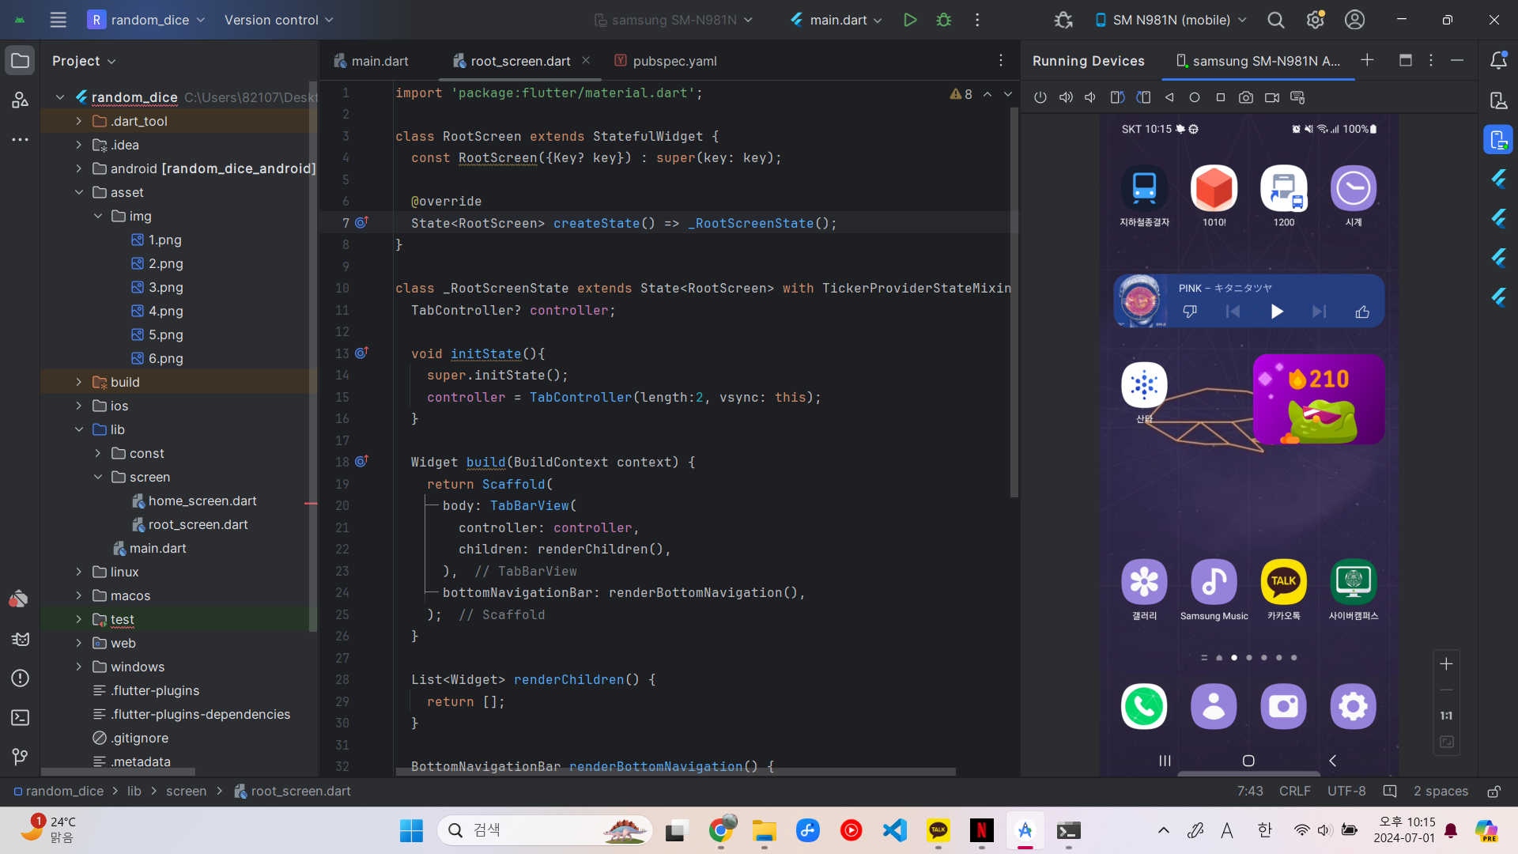
Task: Toggle the Project tool window folder icon
Action: [21, 61]
